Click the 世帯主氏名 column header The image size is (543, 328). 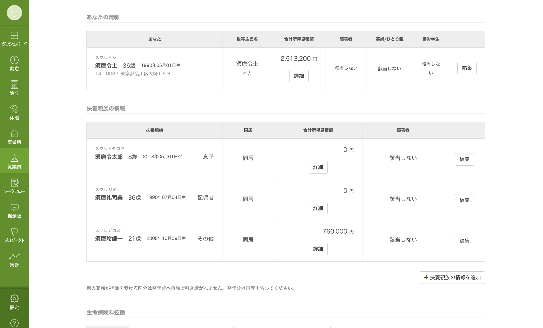(x=247, y=39)
